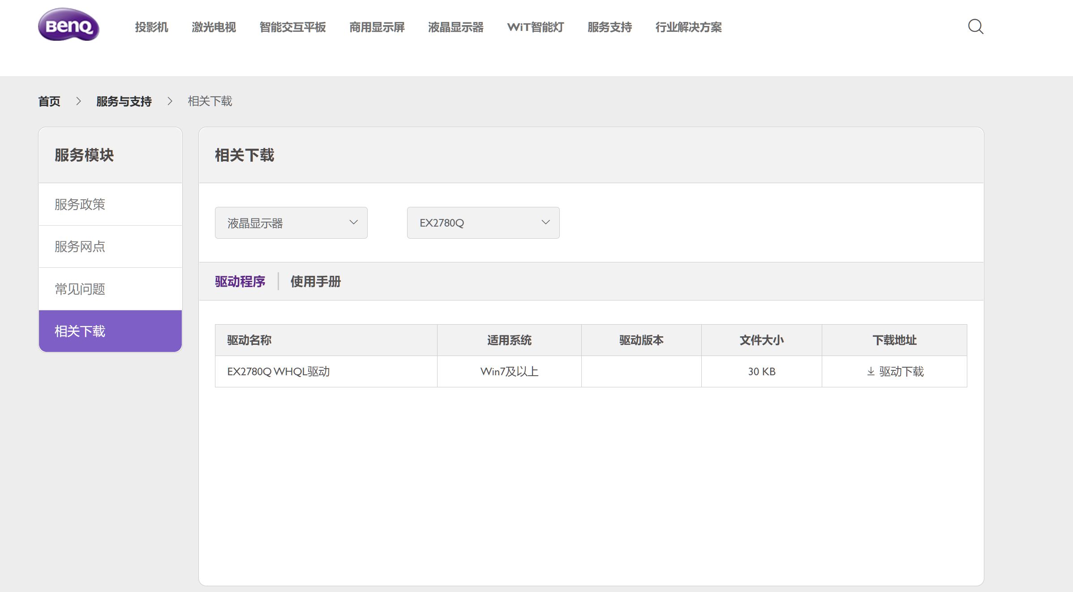The width and height of the screenshot is (1073, 592).
Task: Switch to the 使用手册 tab
Action: tap(315, 281)
